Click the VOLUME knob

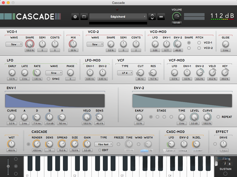tap(176, 17)
